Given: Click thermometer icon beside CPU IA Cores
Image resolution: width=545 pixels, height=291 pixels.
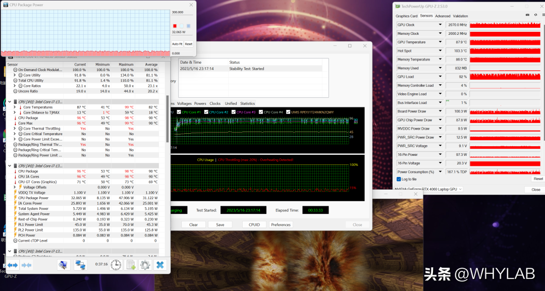Looking at the screenshot, I should (x=15, y=177).
